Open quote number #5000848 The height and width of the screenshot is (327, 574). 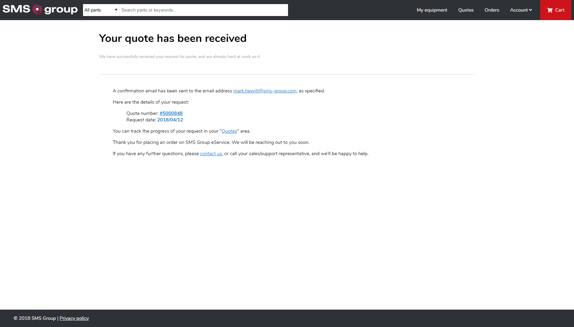171,113
